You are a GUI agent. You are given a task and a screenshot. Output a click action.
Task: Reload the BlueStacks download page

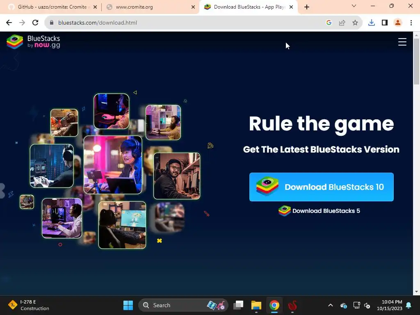tap(35, 23)
